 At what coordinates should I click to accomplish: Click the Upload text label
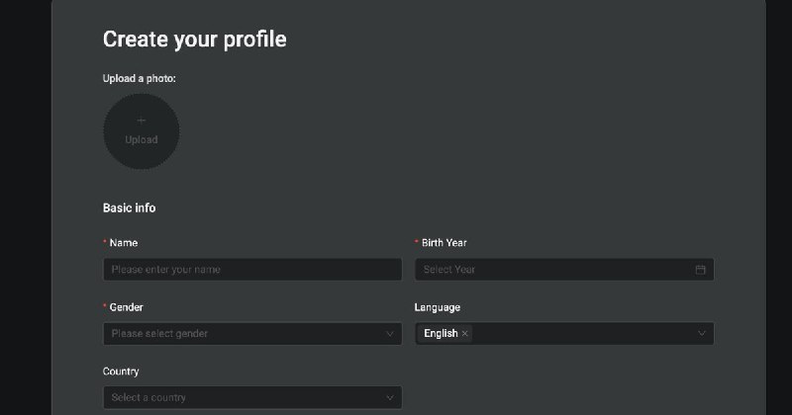click(142, 139)
